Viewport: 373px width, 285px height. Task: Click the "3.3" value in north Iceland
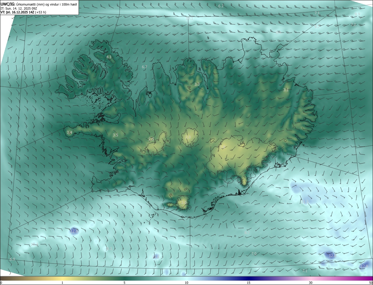tap(197, 84)
